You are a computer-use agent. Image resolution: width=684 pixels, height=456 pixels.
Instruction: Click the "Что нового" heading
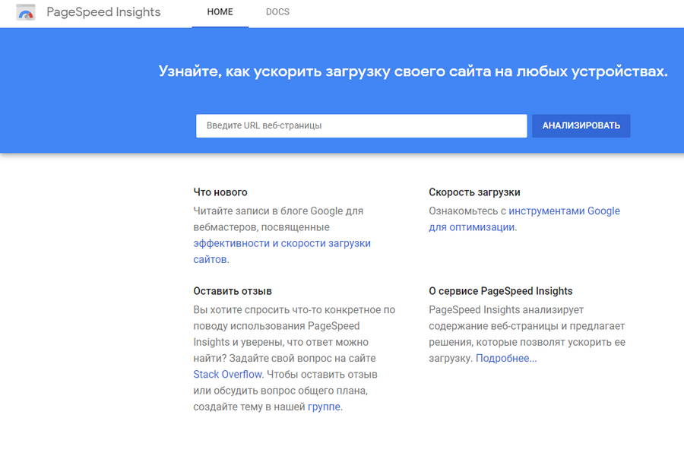pos(220,192)
